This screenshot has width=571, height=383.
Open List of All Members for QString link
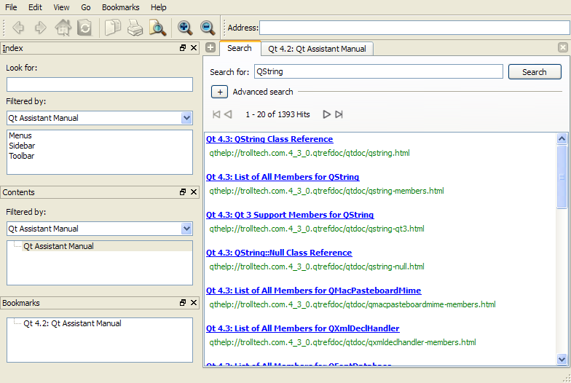pos(283,177)
